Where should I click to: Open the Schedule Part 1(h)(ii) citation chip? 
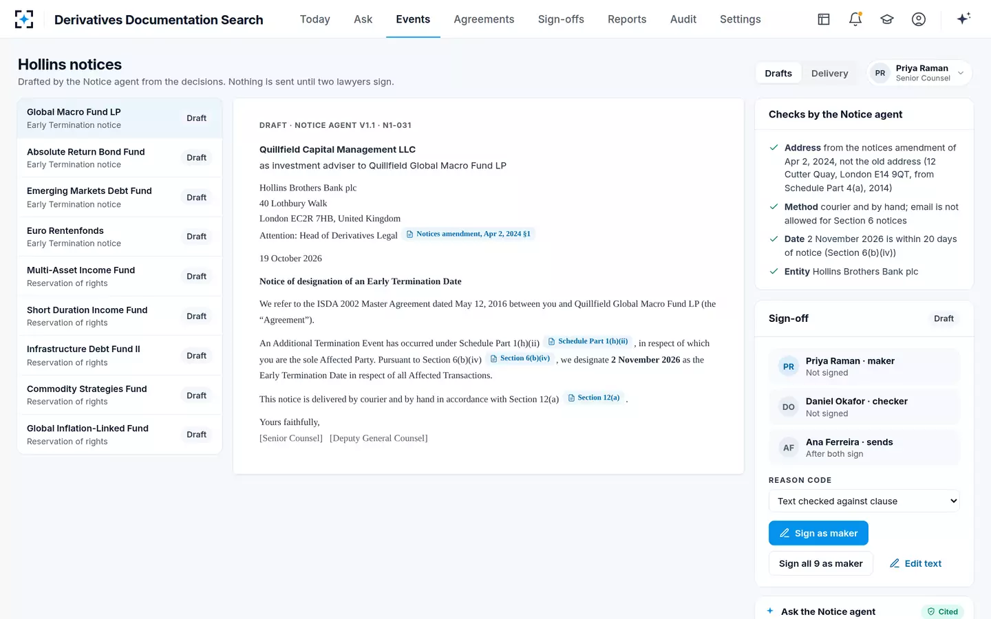[588, 341]
